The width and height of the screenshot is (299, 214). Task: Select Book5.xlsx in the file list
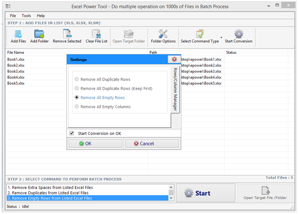(x=16, y=83)
